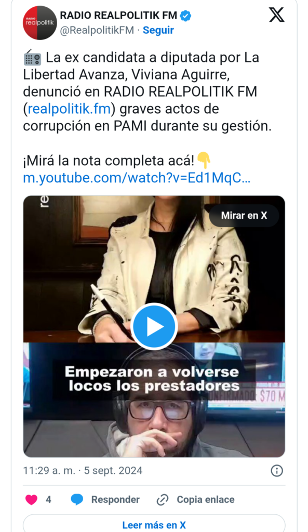Click the like count number 4
This screenshot has width=308, height=532.
coord(48,499)
